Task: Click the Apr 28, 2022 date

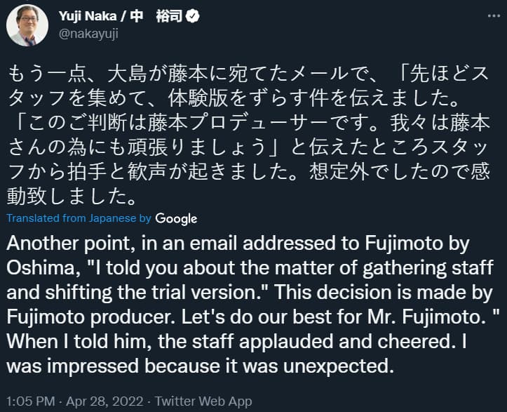Action: click(x=104, y=401)
